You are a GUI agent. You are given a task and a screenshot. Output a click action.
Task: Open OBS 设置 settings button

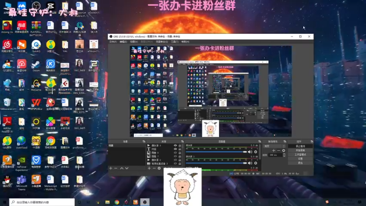click(301, 159)
